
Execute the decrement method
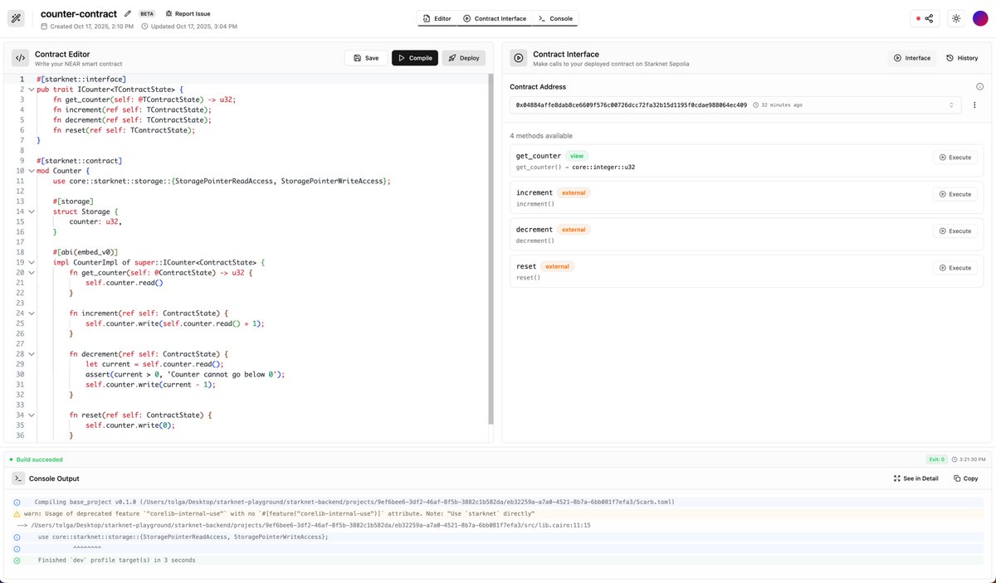click(x=954, y=231)
